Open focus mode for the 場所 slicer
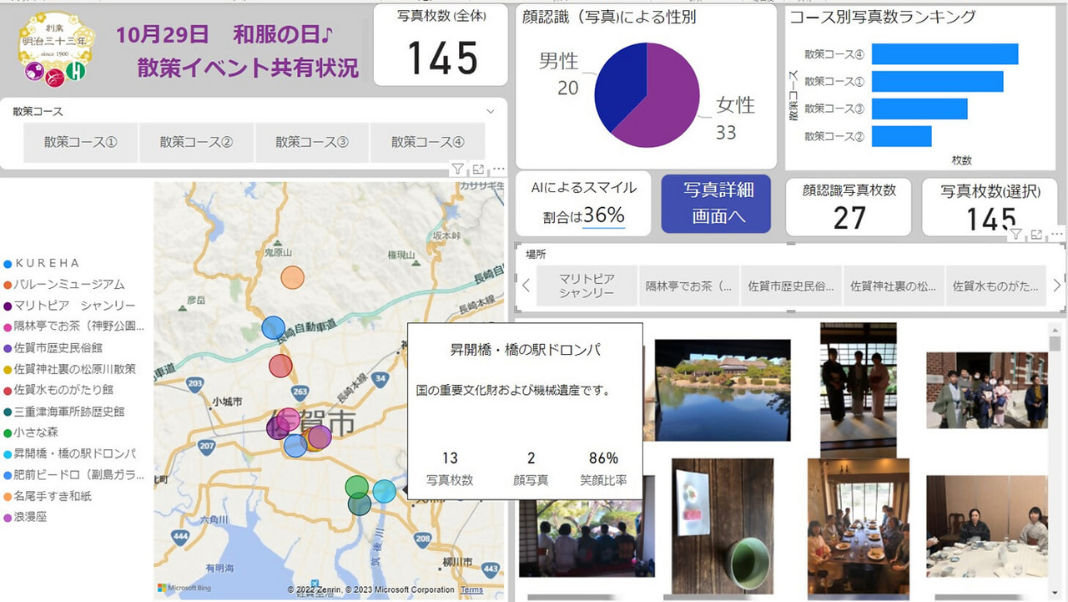The image size is (1068, 602). [1036, 235]
